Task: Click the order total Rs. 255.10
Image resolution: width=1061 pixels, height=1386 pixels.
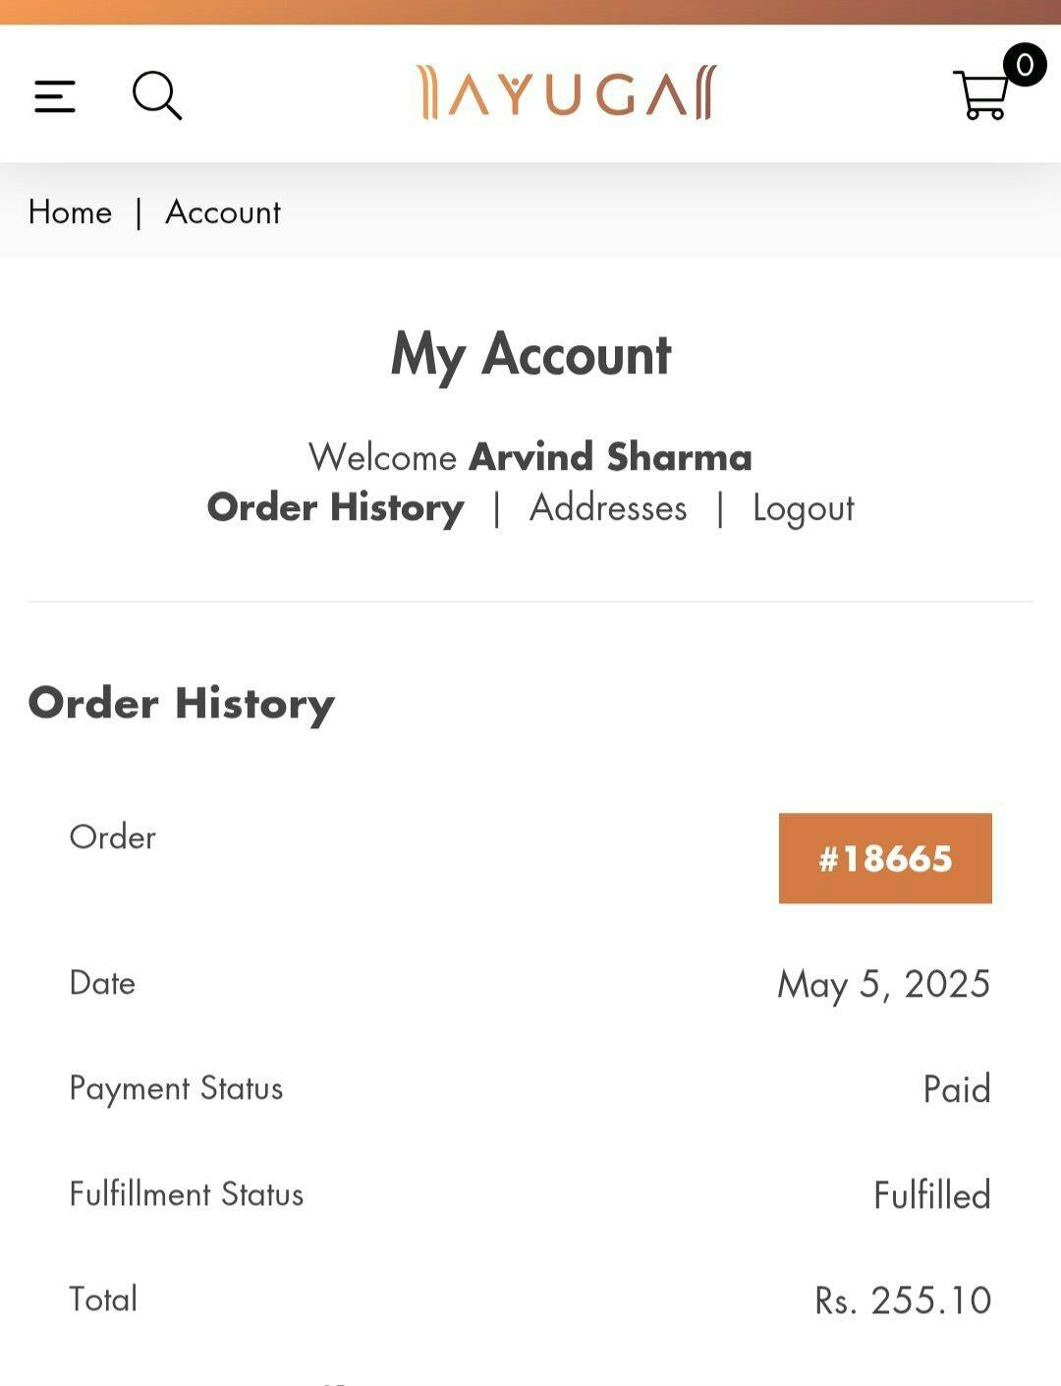Action: [x=902, y=1300]
